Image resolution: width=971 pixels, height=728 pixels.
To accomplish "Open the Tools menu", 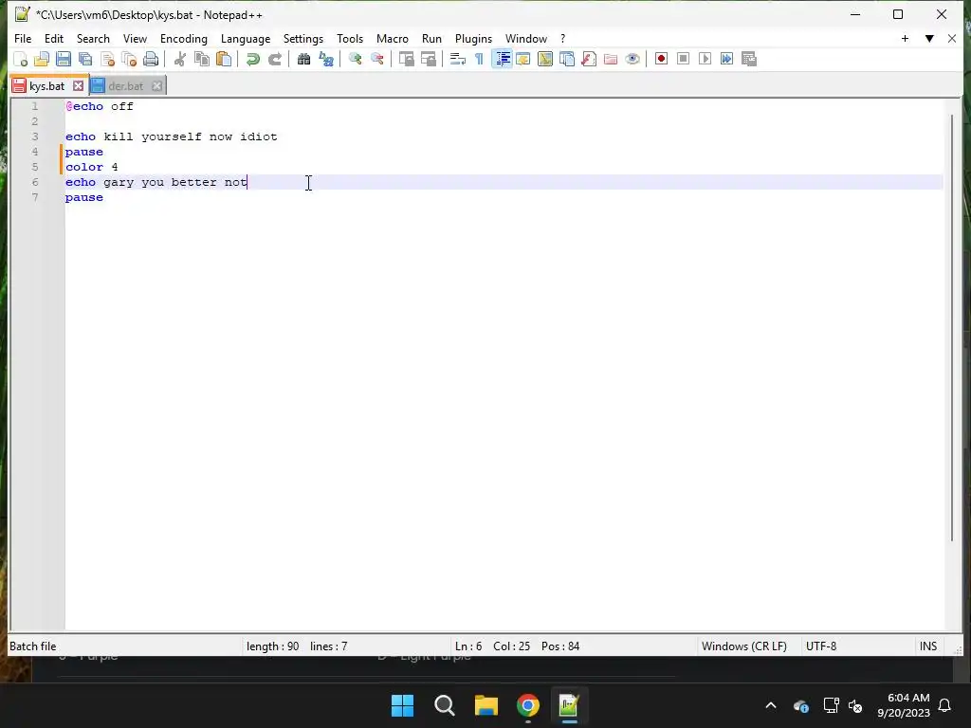I will point(350,38).
